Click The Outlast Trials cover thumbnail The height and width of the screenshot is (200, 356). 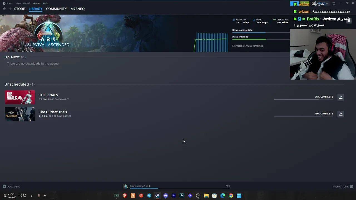point(20,114)
